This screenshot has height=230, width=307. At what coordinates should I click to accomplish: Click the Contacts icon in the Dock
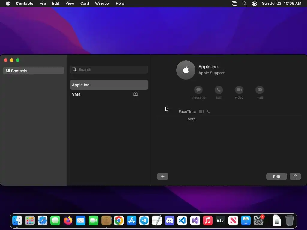106,220
